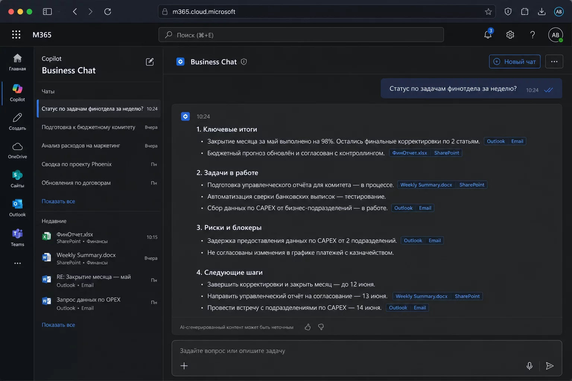
Task: Open Создать in the left rail
Action: point(18,122)
